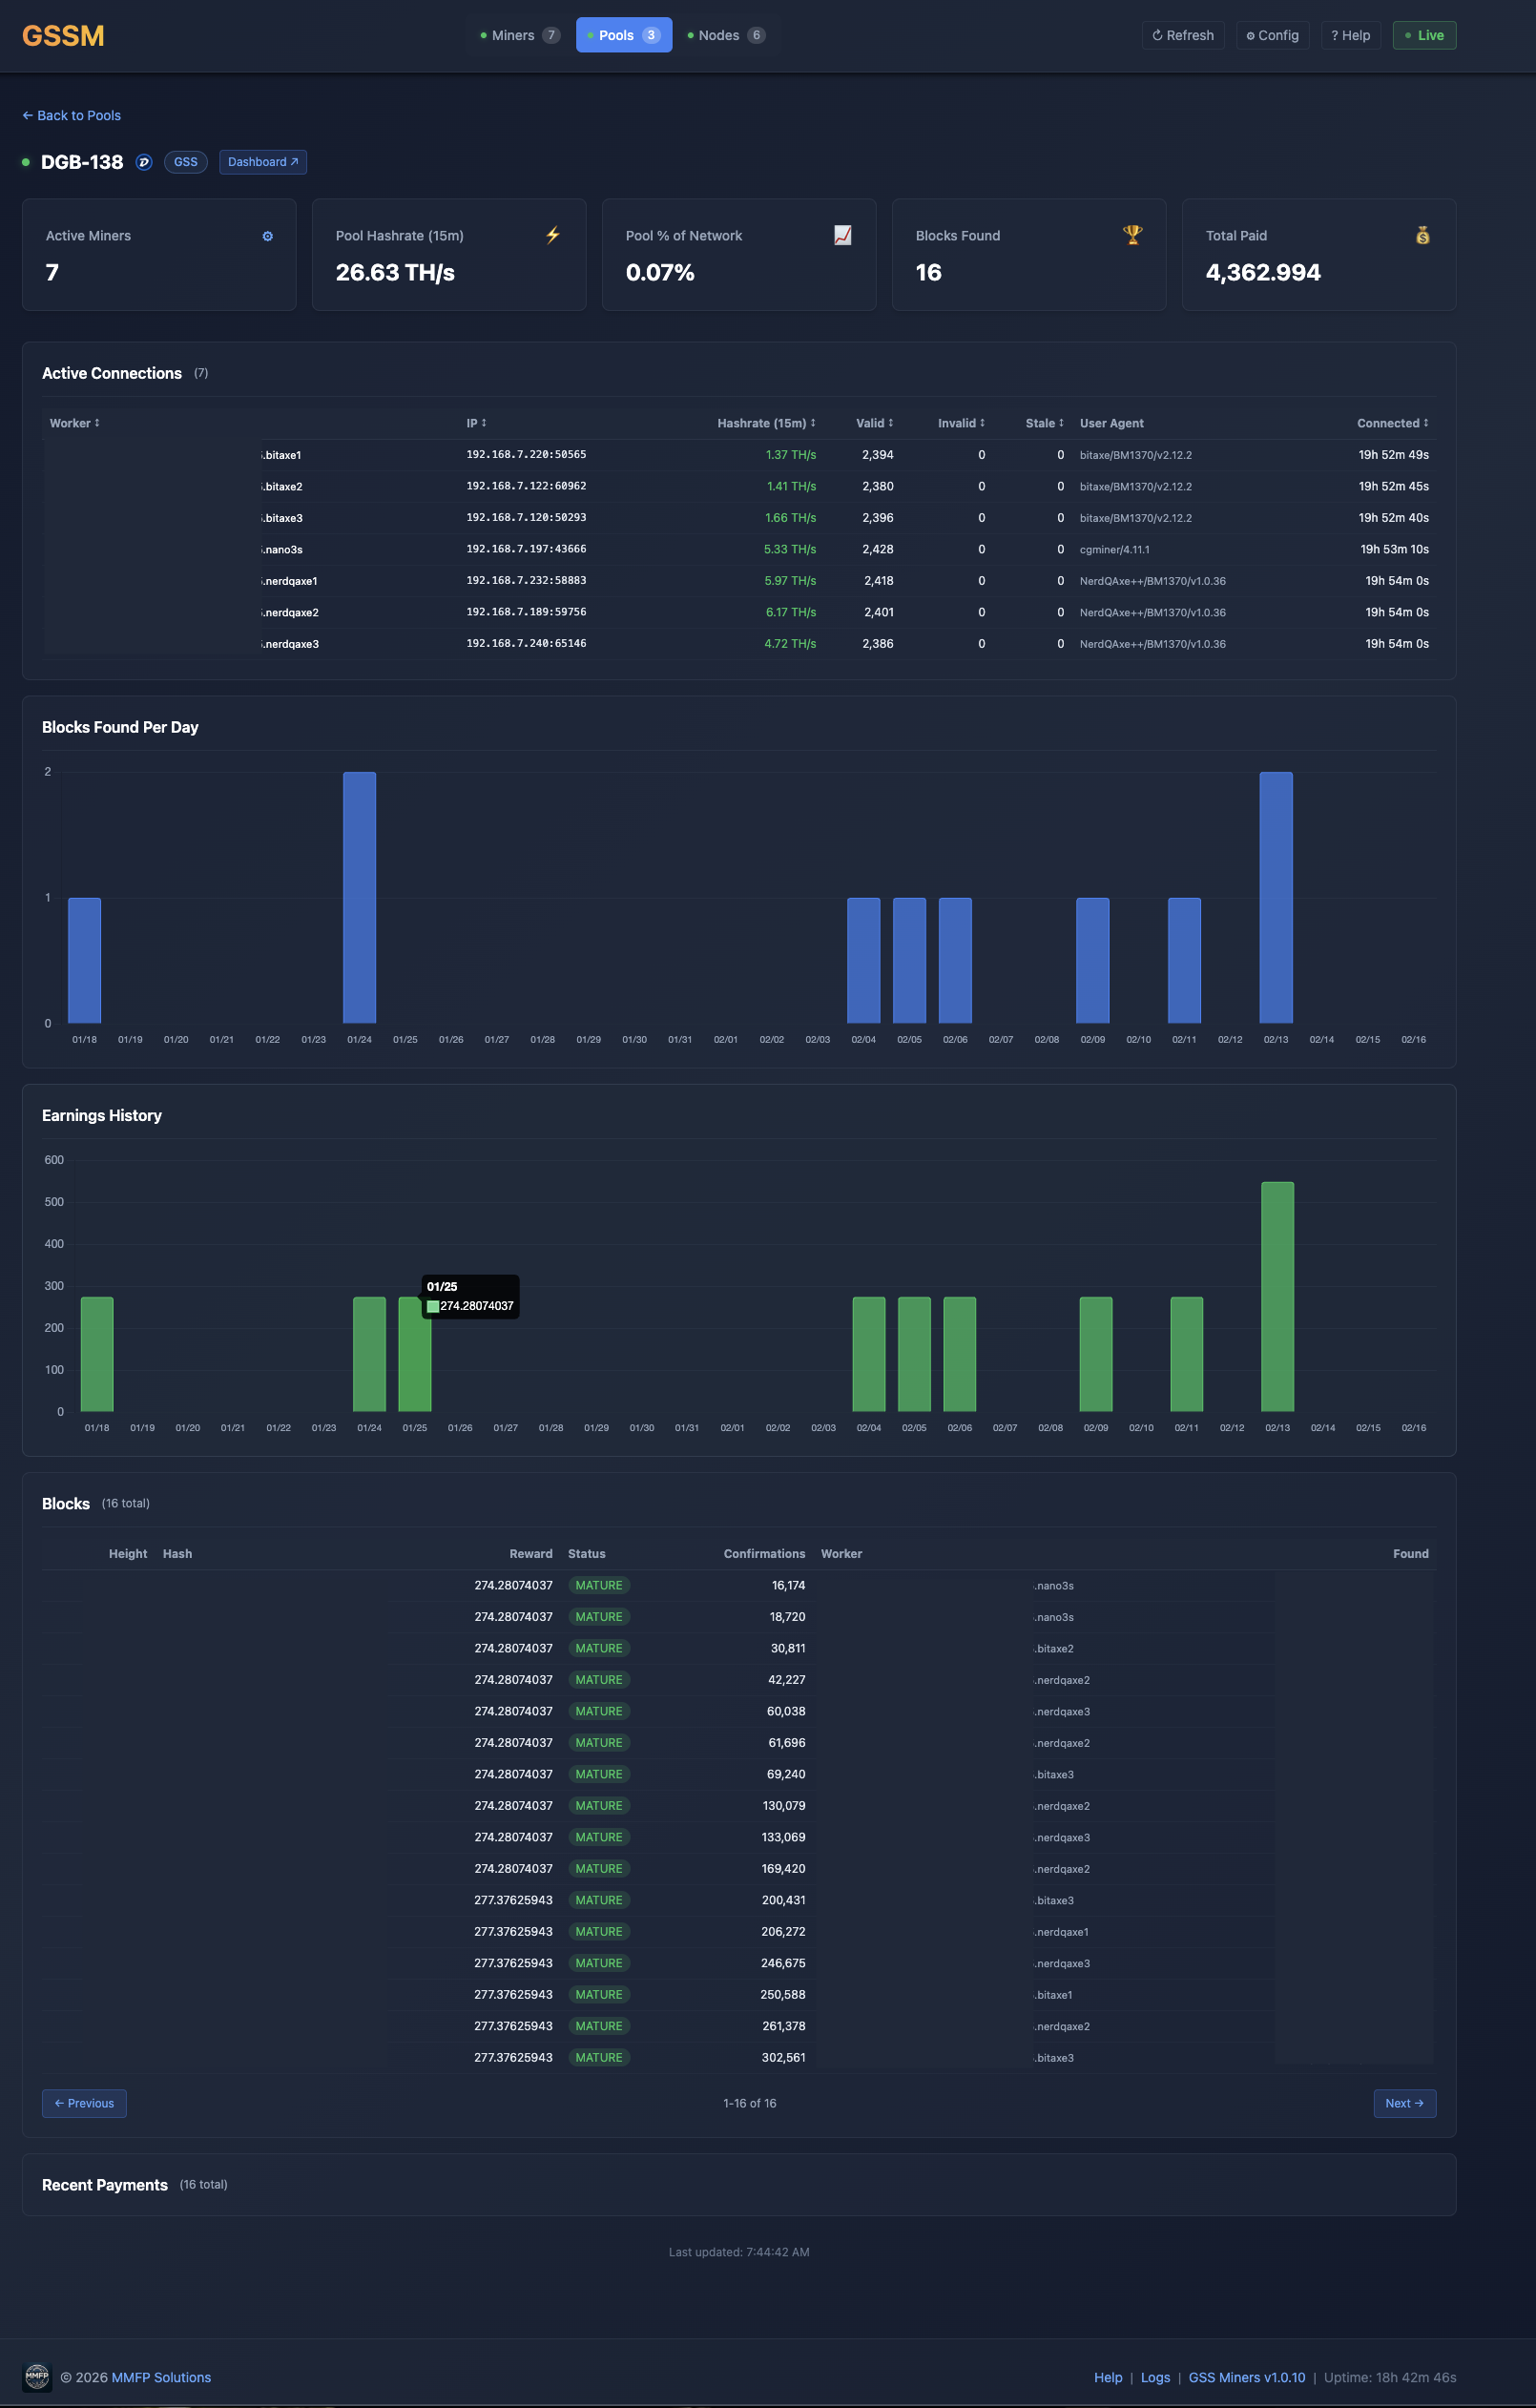Click Next in the Blocks pagination
The height and width of the screenshot is (2408, 1536).
(1404, 2103)
